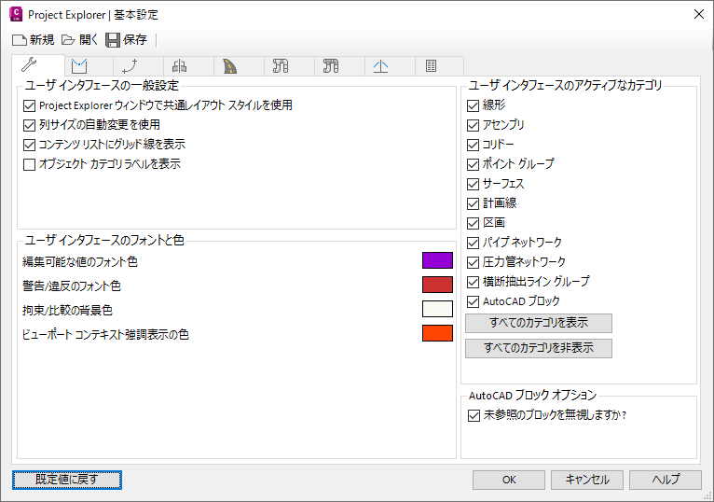This screenshot has height=502, width=714.
Task: Toggle the AutoCAD ブロック category checkbox
Action: [474, 301]
